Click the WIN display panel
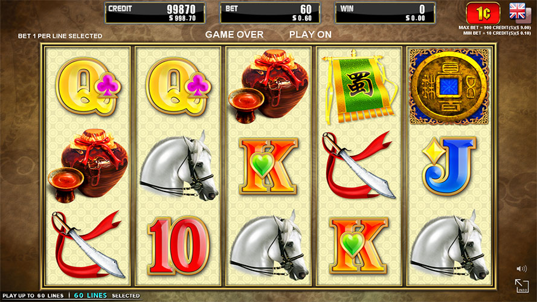This screenshot has width=537, height=302. (385, 13)
